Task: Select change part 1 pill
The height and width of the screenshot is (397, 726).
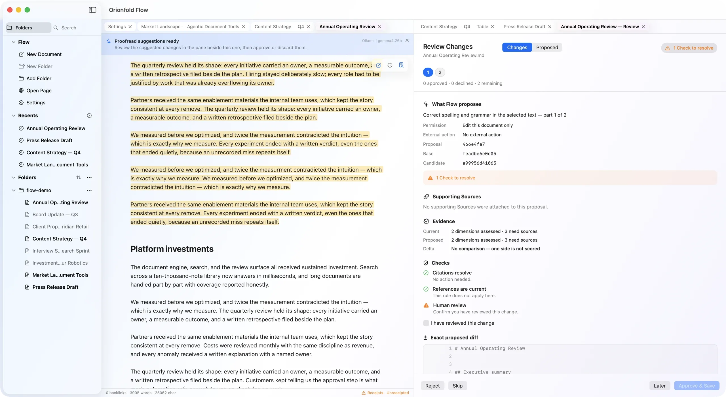Action: (x=428, y=72)
